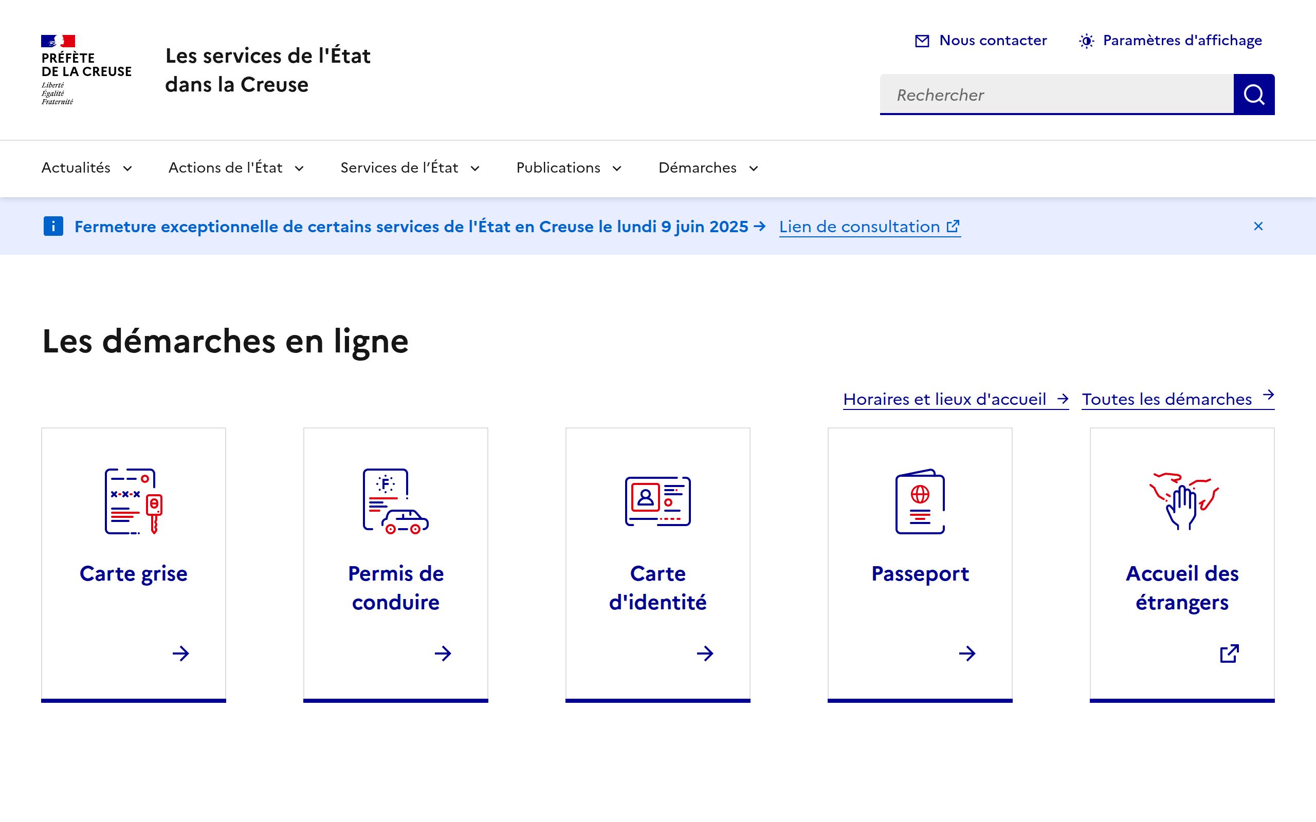Click arrow next to Toutes les démarches
The width and height of the screenshot is (1316, 822).
pos(1268,395)
